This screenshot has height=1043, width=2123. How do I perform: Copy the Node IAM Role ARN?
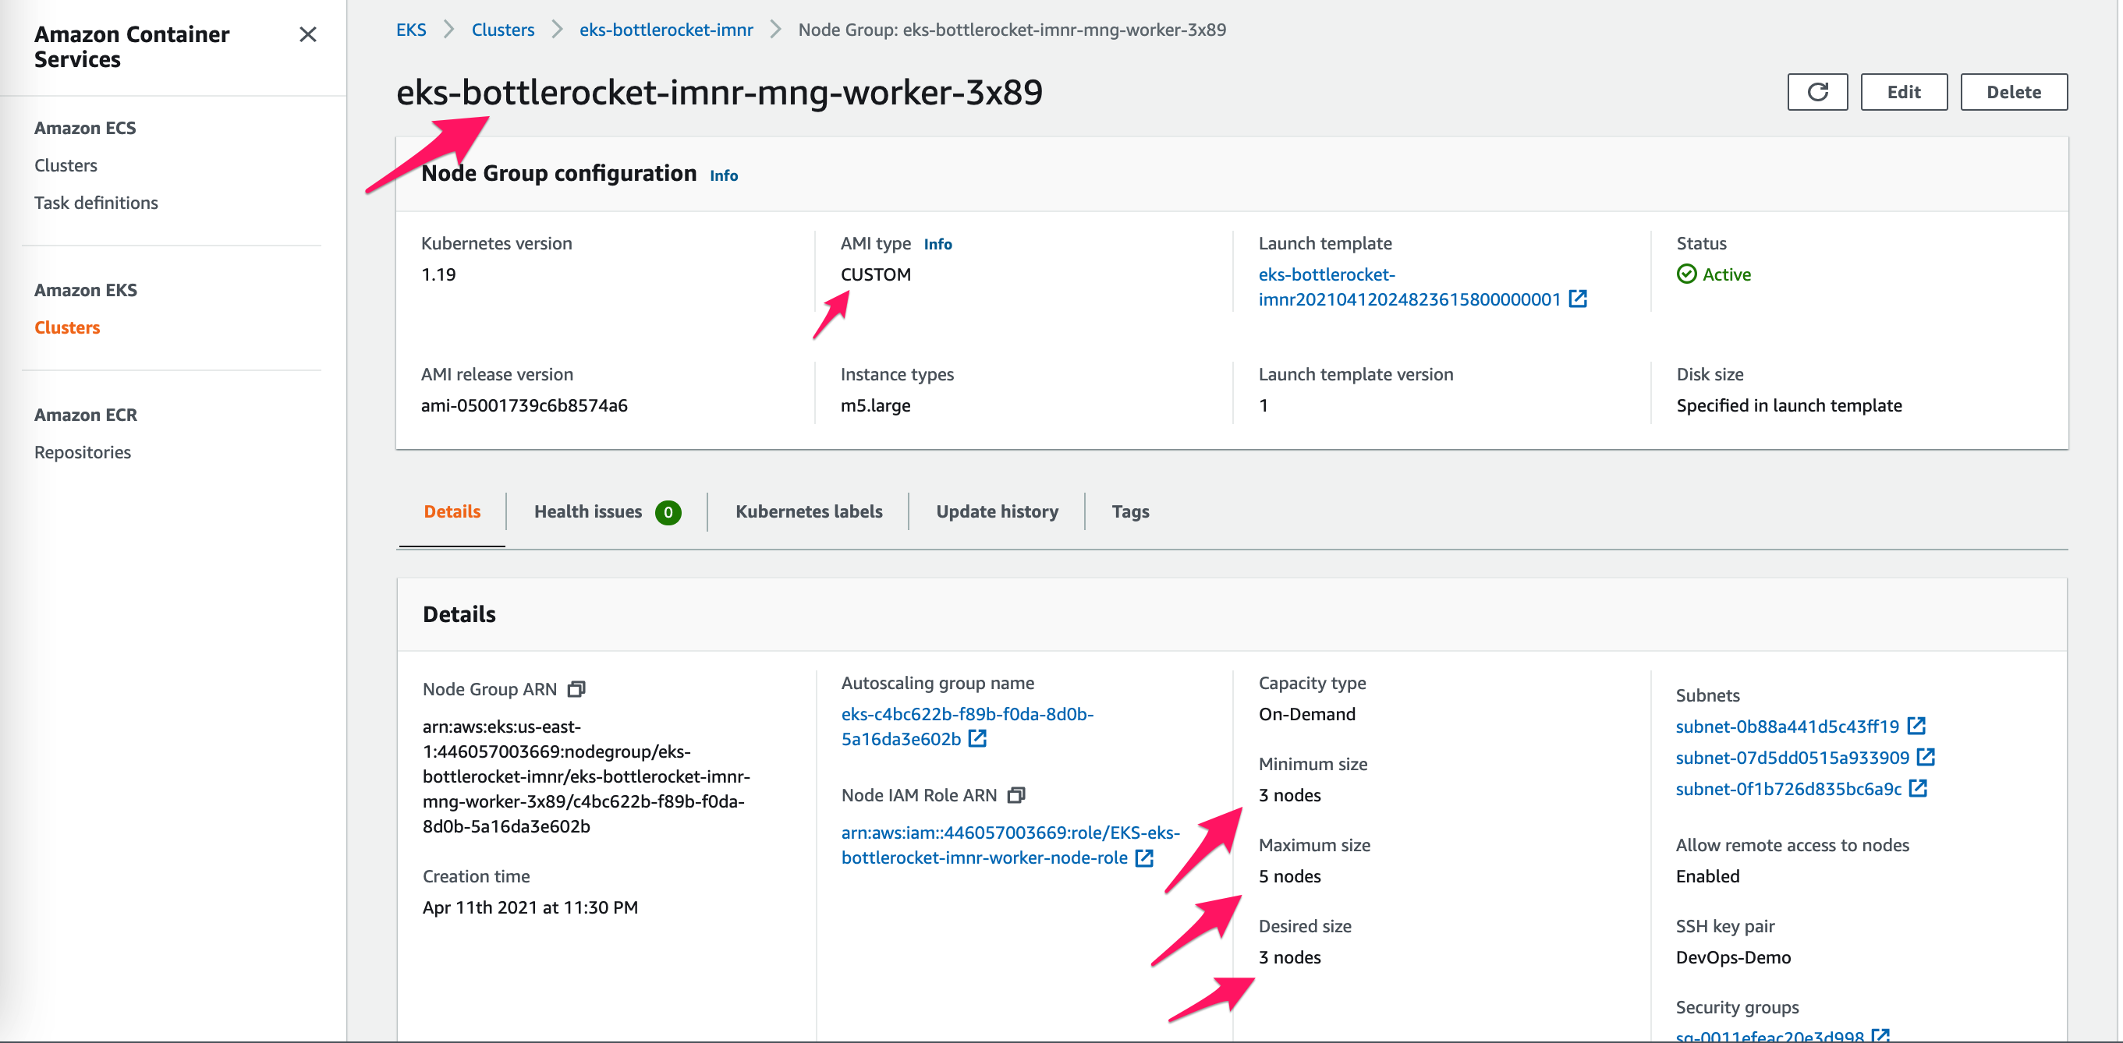coord(1016,795)
